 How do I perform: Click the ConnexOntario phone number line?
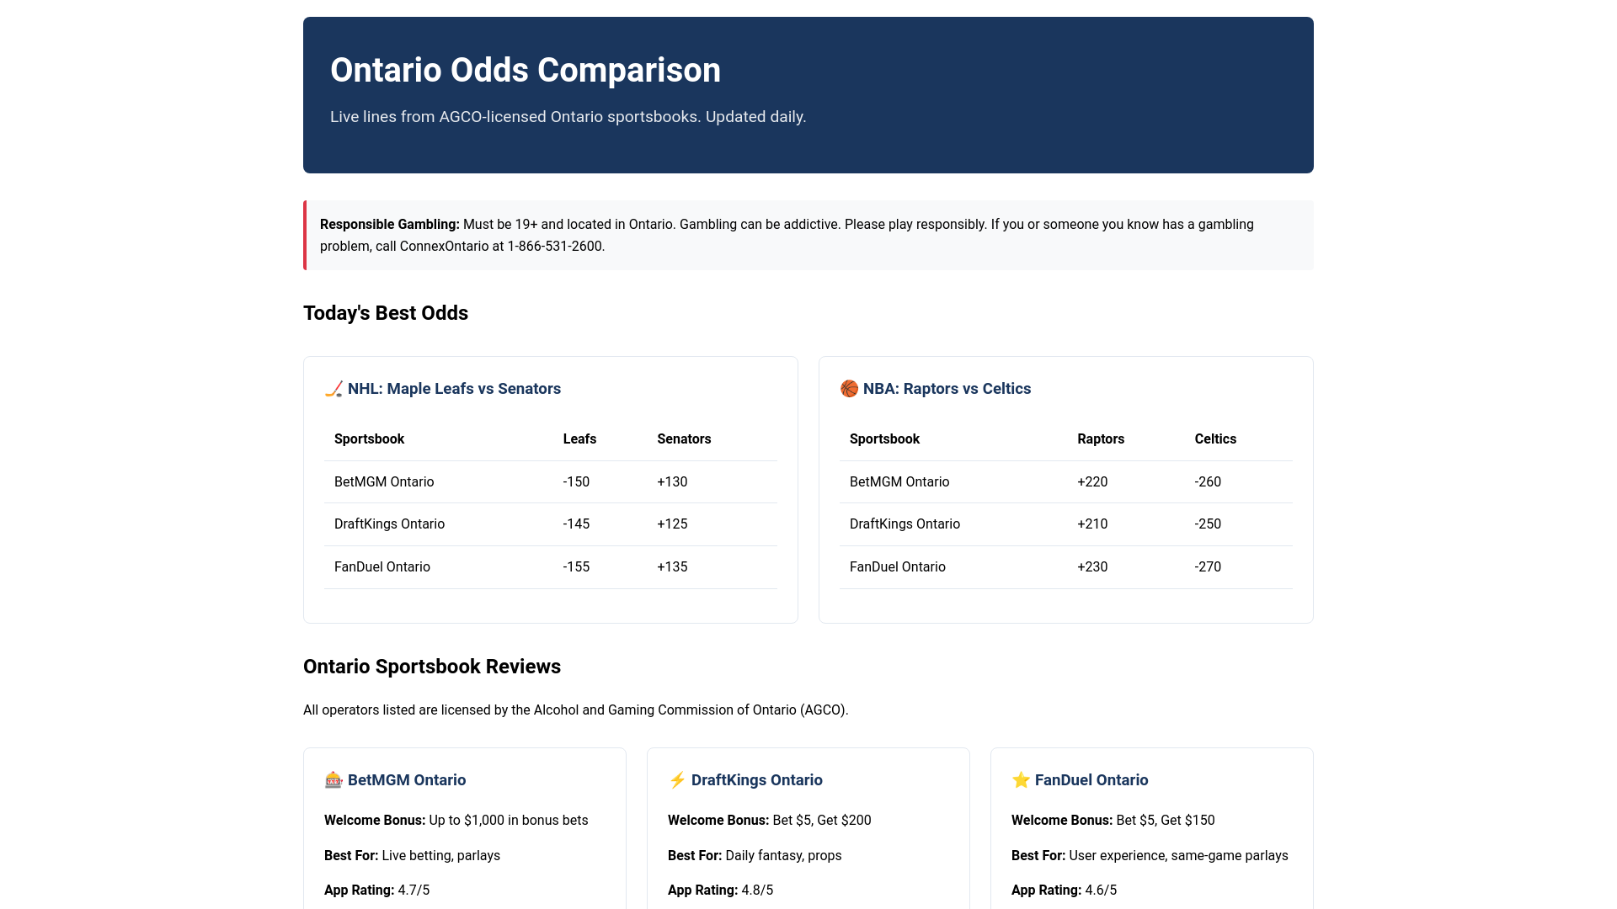click(x=462, y=247)
